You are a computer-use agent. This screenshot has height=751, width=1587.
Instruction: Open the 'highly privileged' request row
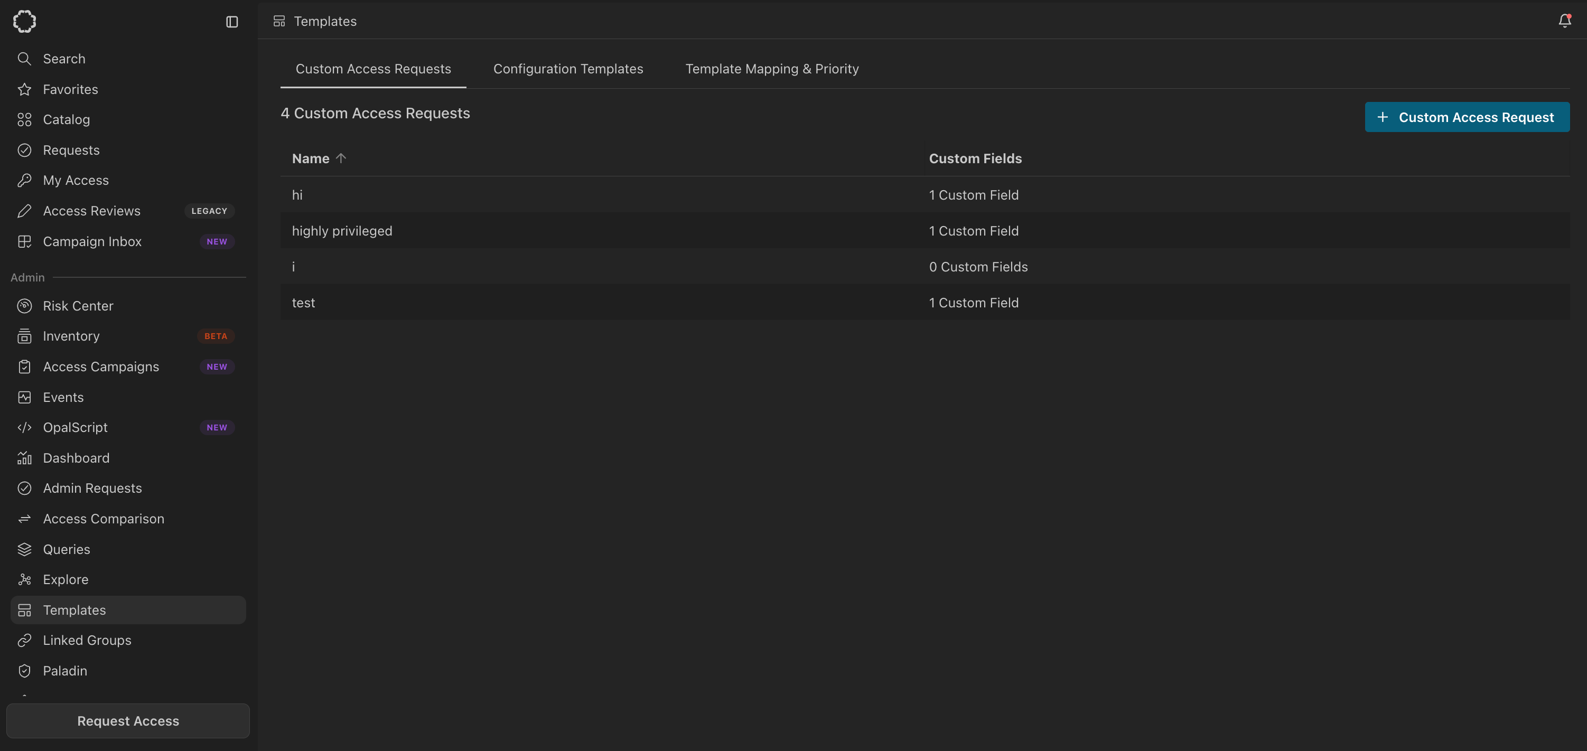925,230
